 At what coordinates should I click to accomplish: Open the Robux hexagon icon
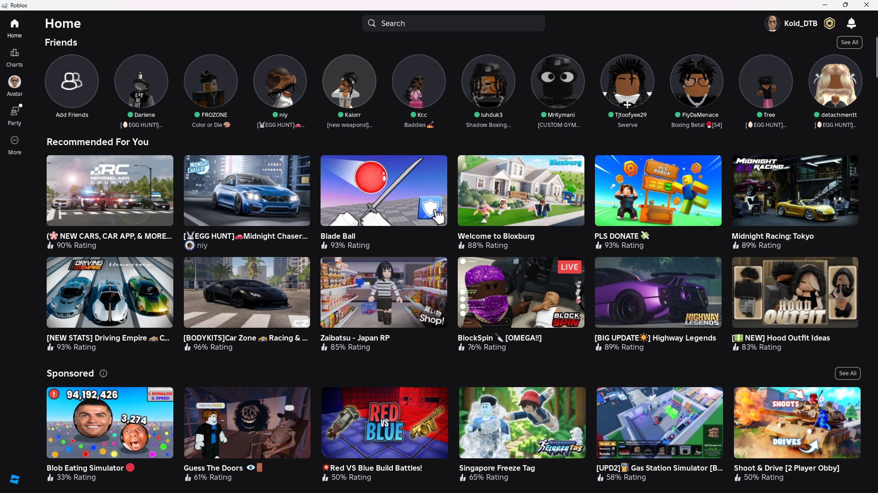[829, 23]
